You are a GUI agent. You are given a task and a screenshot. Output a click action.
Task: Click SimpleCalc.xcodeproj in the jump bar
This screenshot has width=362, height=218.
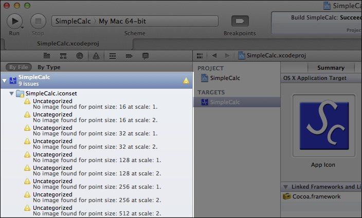272,55
